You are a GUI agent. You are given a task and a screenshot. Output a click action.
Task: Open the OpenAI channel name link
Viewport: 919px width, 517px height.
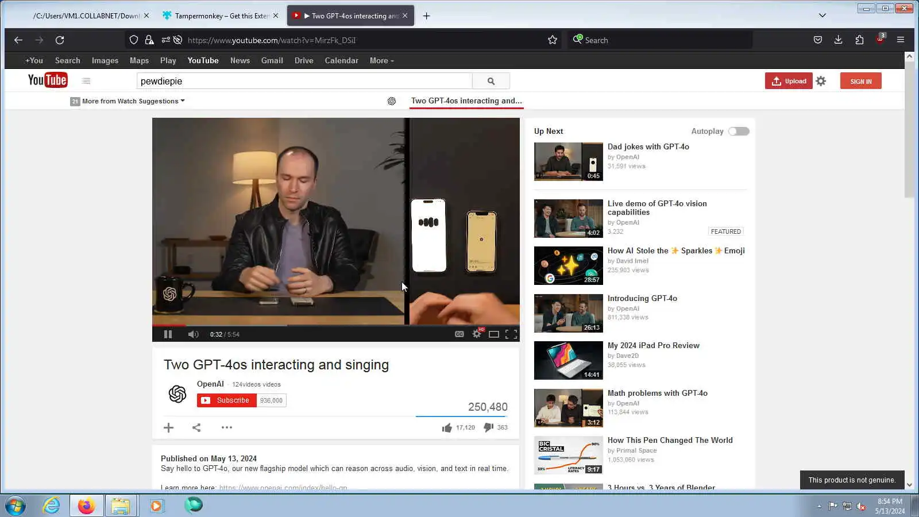click(x=210, y=384)
